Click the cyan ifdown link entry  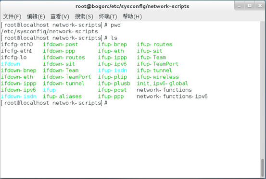pos(11,64)
